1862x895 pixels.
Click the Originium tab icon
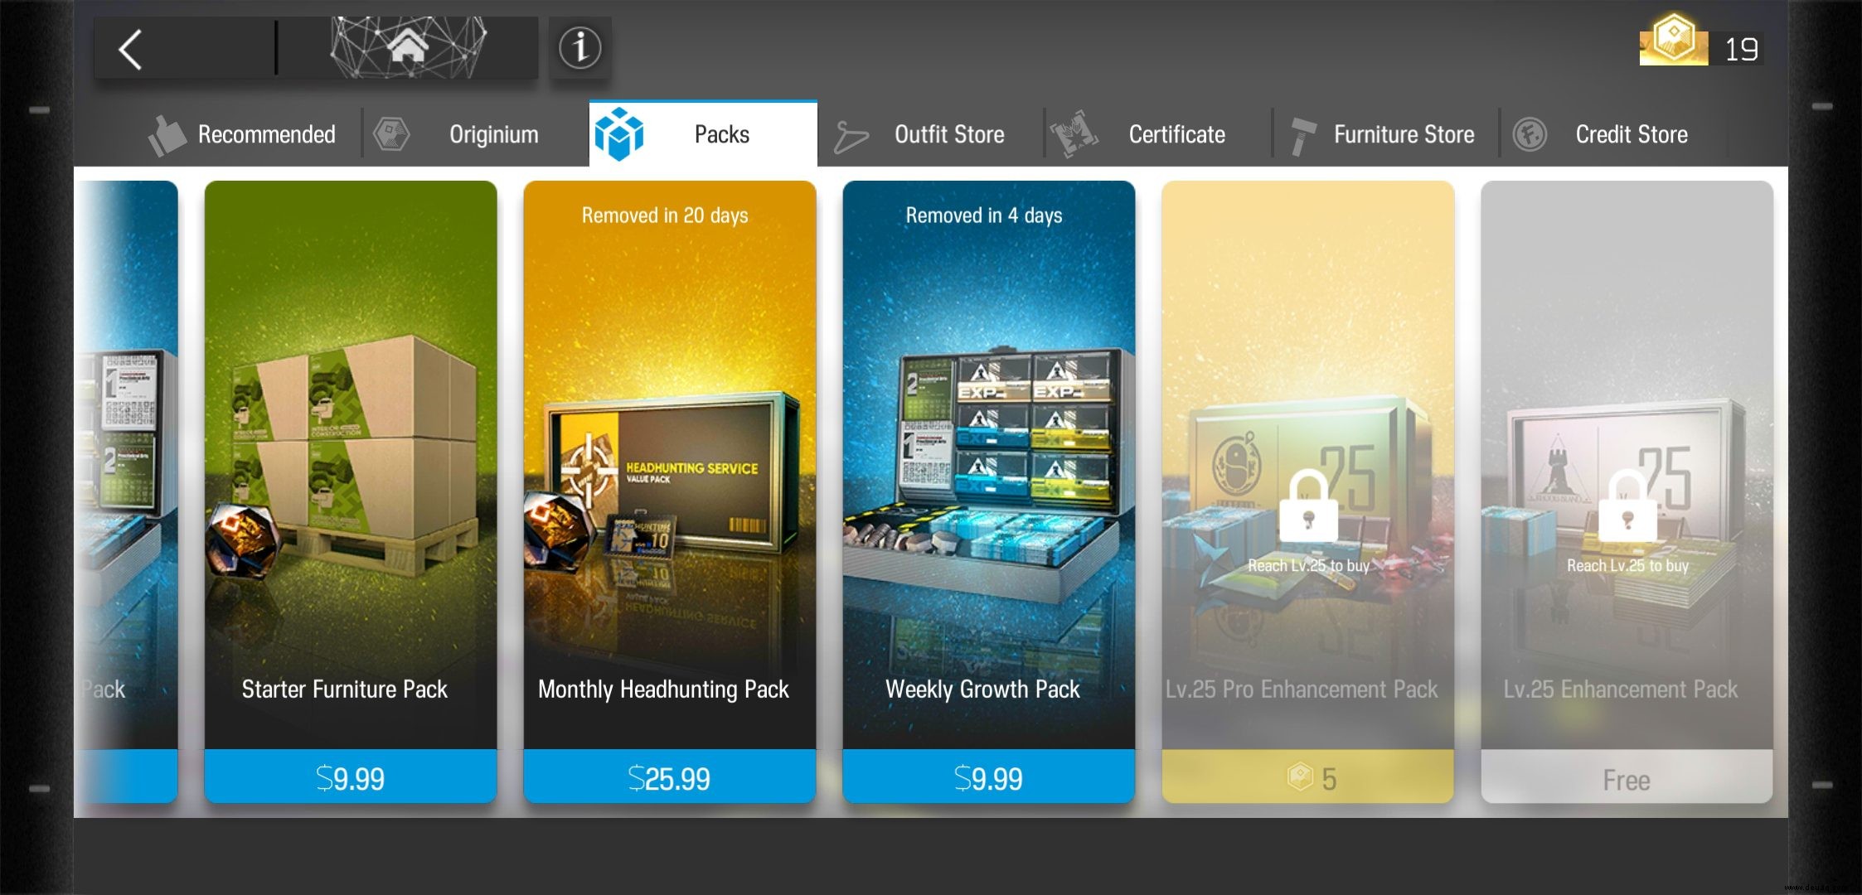tap(395, 133)
